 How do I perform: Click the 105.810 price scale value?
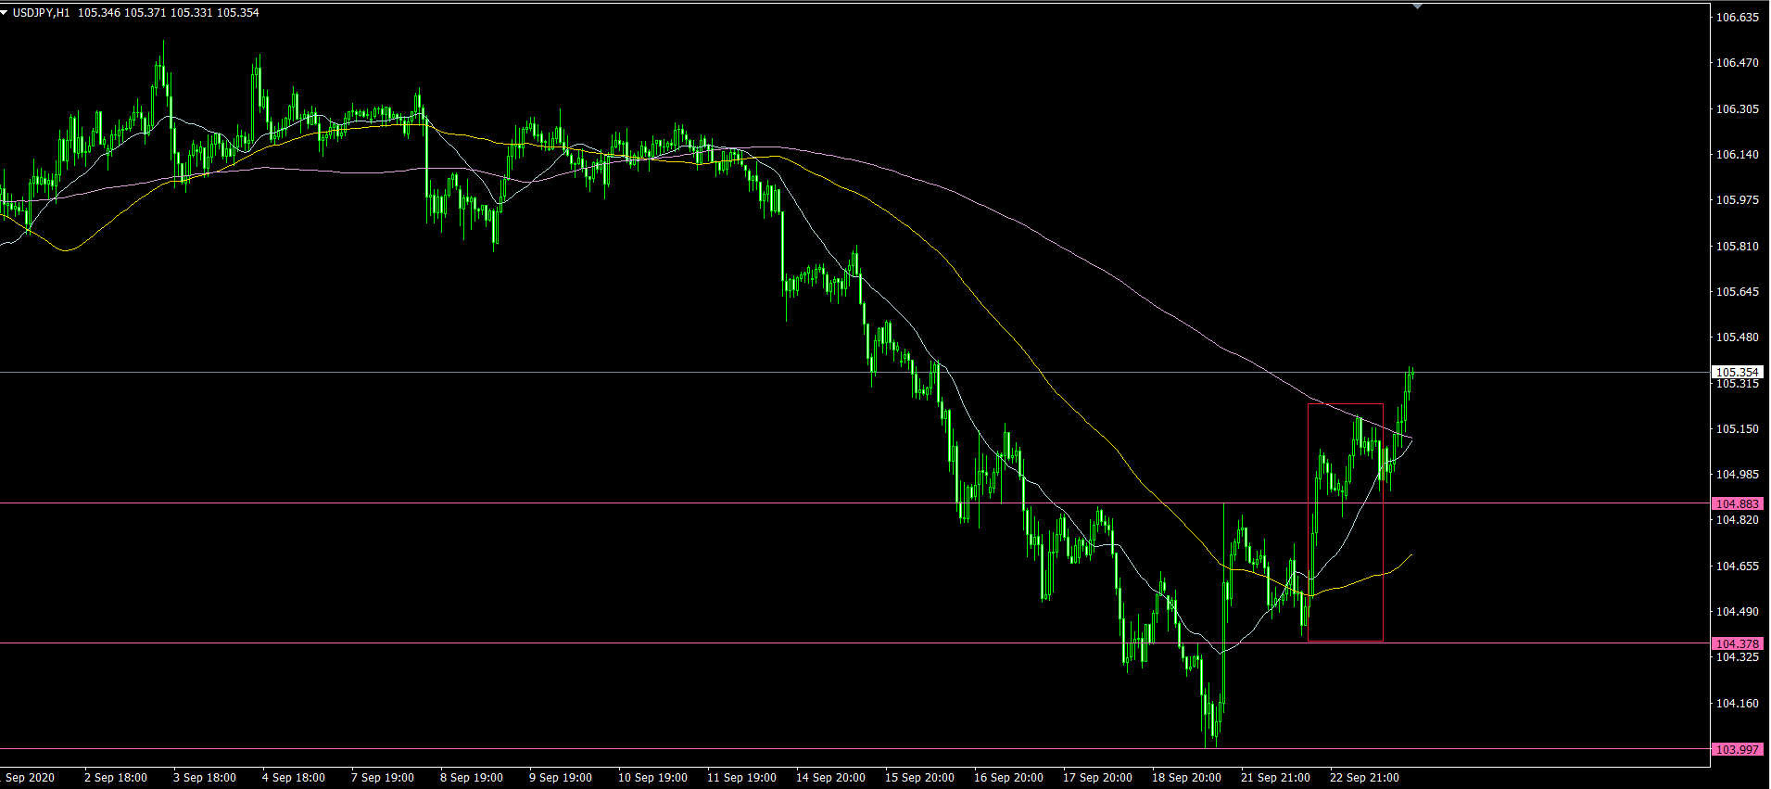pyautogui.click(x=1737, y=247)
